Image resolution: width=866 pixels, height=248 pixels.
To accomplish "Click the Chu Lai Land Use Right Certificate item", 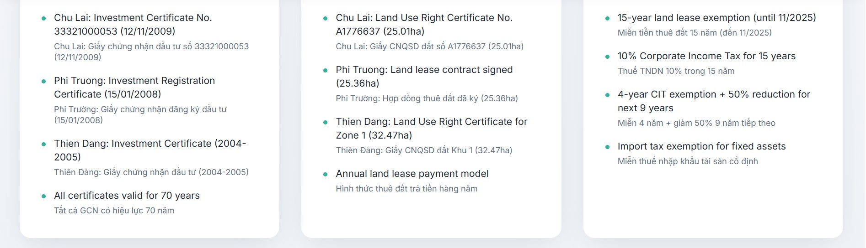I will (x=424, y=25).
